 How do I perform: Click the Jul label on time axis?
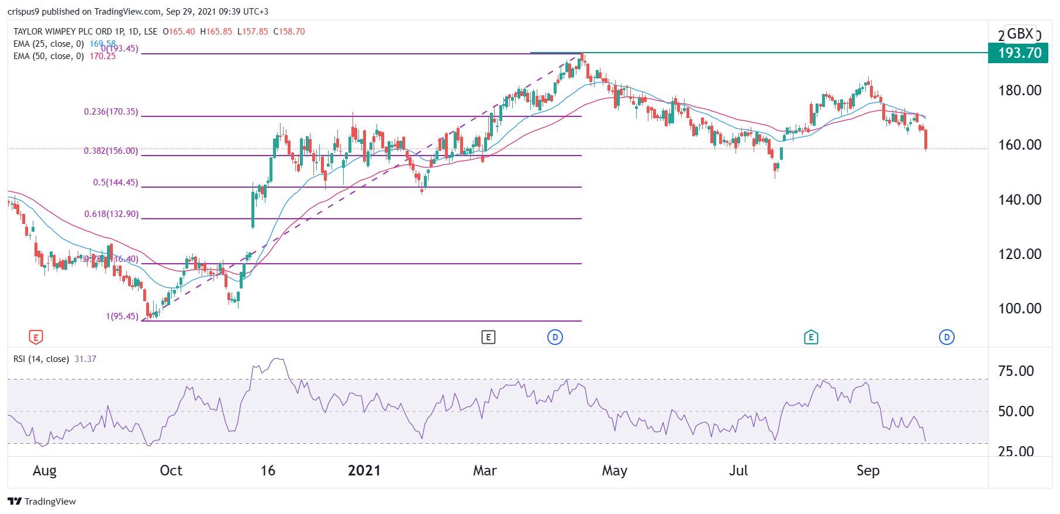(738, 471)
